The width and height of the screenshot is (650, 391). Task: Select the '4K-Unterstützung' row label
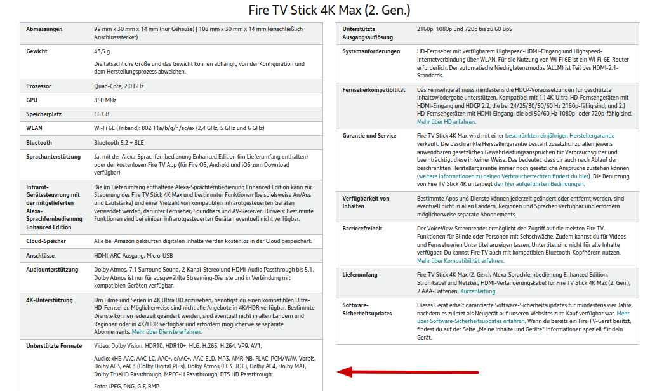coord(50,300)
